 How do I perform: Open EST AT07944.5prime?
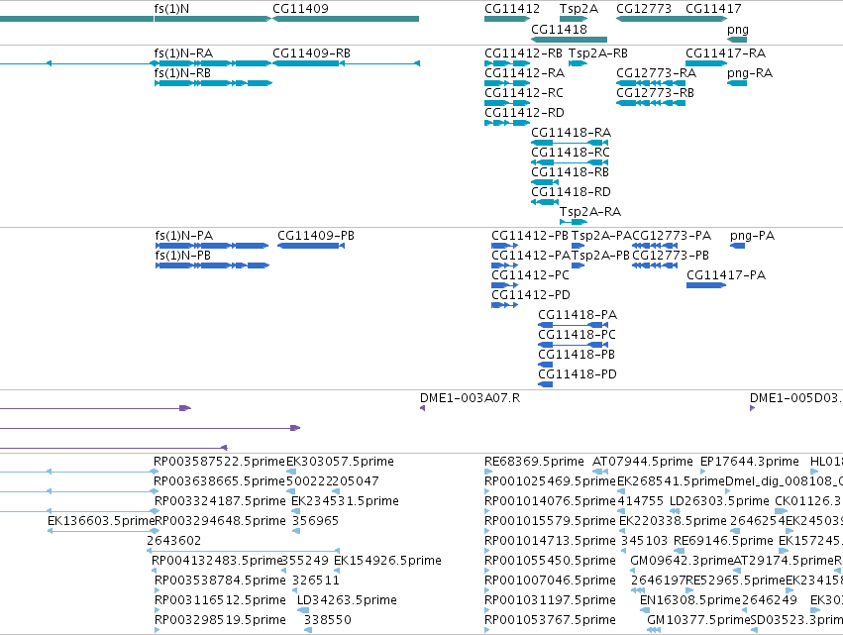tap(643, 462)
